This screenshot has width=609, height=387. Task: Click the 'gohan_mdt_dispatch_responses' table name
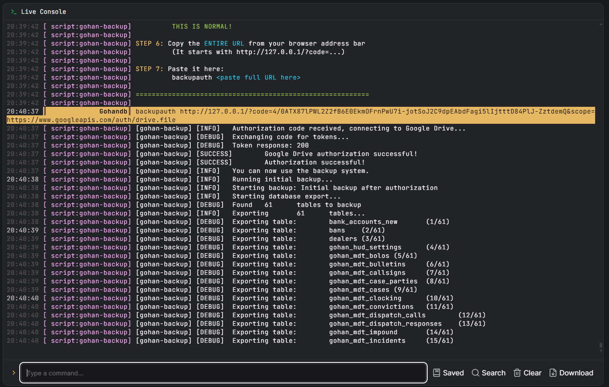[386, 324]
